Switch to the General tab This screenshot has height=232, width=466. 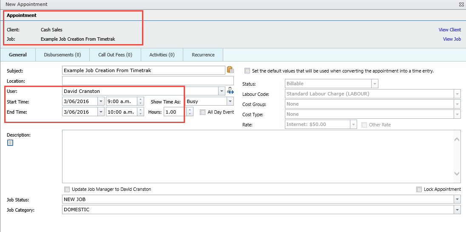click(18, 55)
